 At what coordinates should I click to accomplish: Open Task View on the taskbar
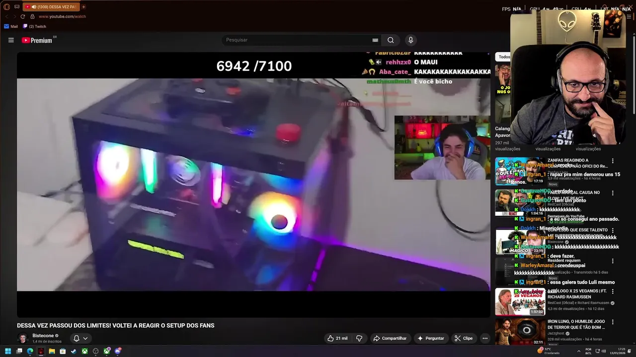[x=19, y=351]
